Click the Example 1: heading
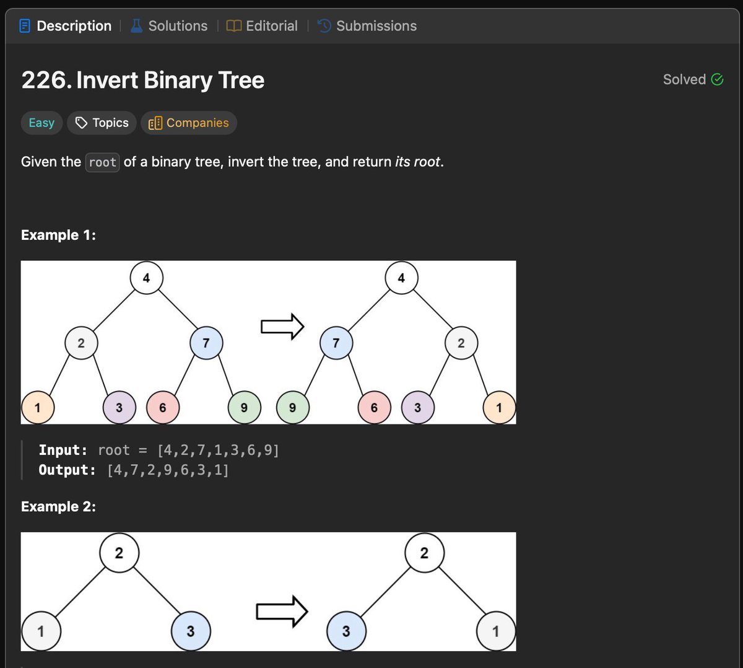 coord(58,235)
